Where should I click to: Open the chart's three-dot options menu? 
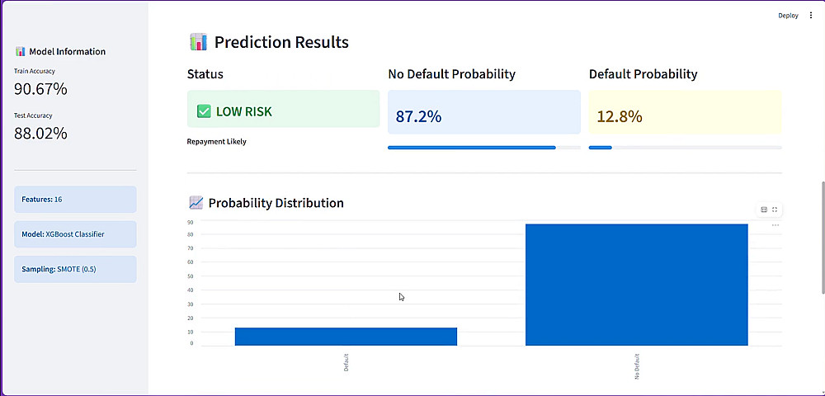click(775, 225)
